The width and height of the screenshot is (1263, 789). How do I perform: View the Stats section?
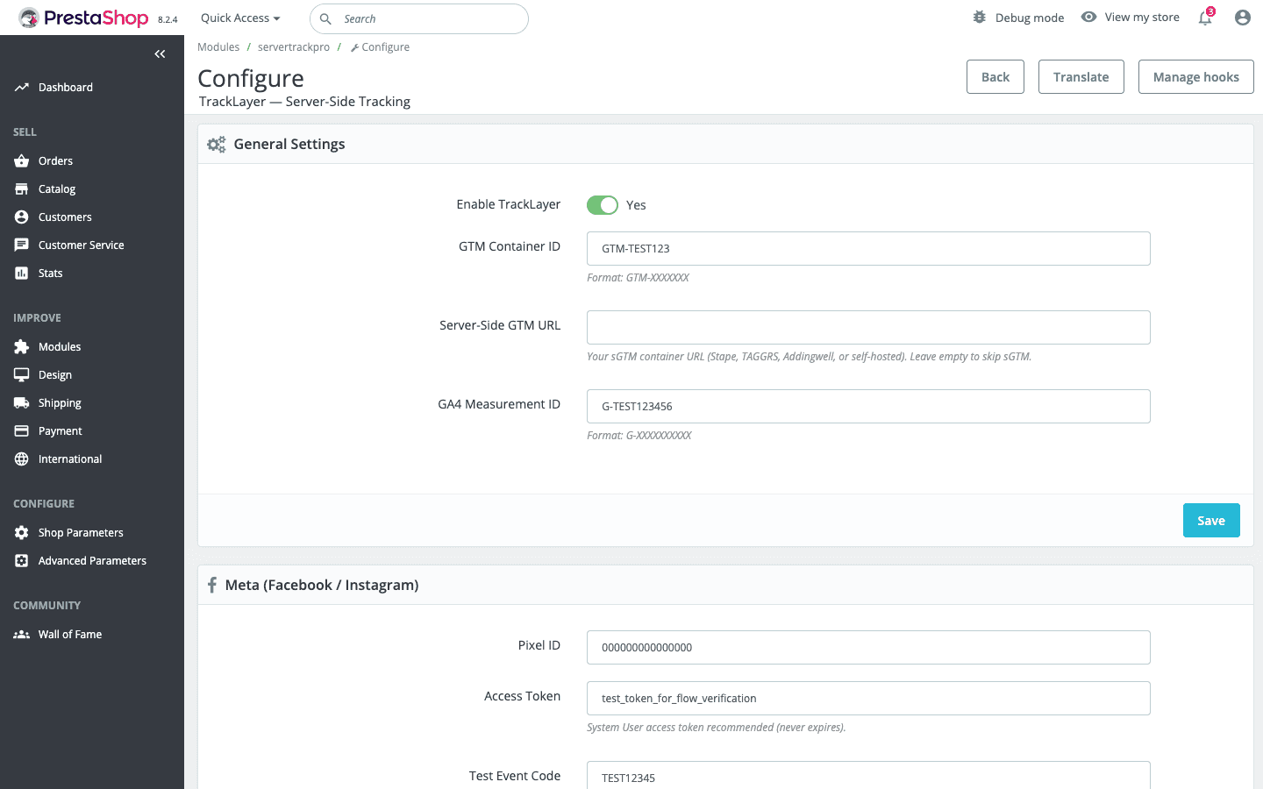point(21,273)
